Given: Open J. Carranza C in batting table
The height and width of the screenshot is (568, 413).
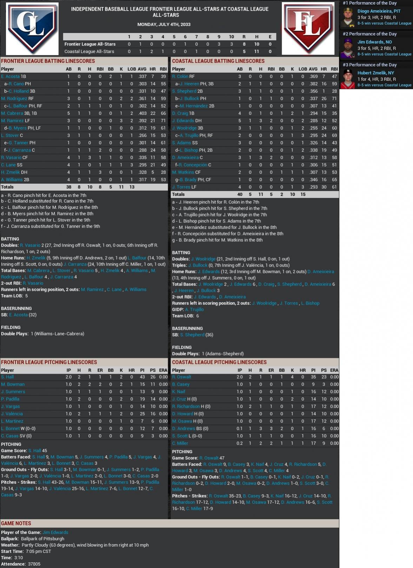Looking at the screenshot, I should click(x=19, y=150).
